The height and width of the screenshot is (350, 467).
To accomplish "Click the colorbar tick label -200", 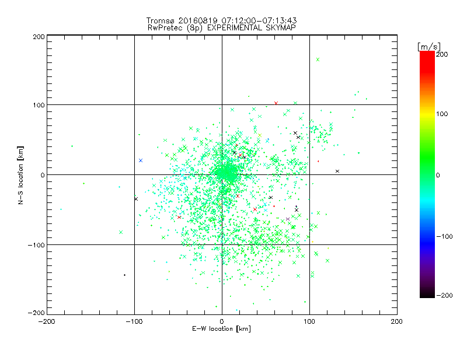I will [444, 295].
